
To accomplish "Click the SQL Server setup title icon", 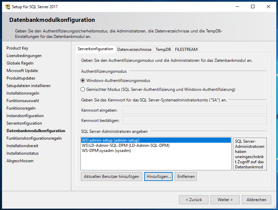I will (8, 7).
